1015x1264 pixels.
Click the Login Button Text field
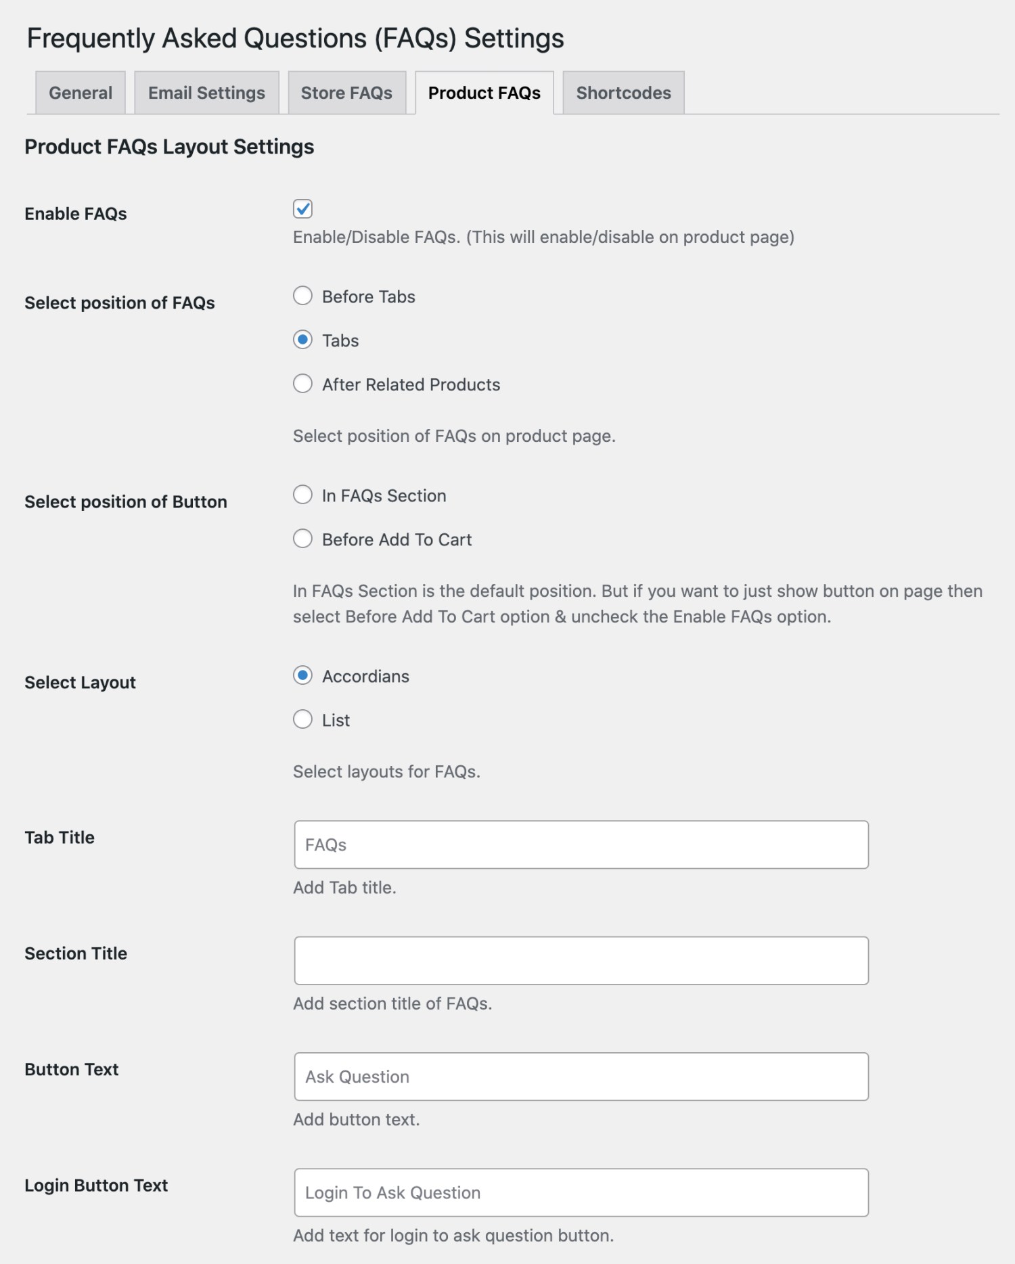pos(581,1192)
